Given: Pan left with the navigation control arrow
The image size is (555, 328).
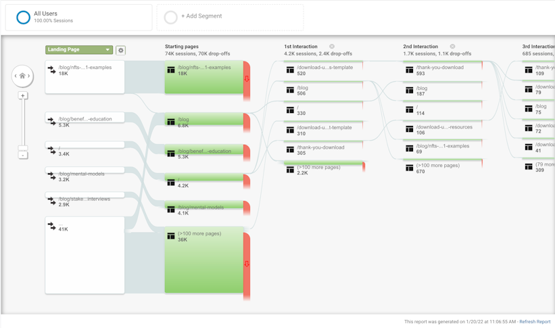Looking at the screenshot, I should [16, 76].
